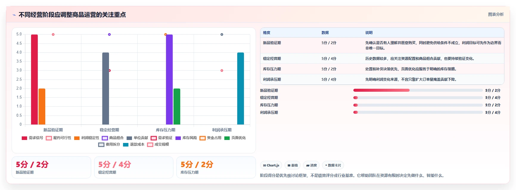Screen dimensions: 516x190
Task: Click the red data point at 3.0 in 稳定经营期
Action: coord(110,71)
